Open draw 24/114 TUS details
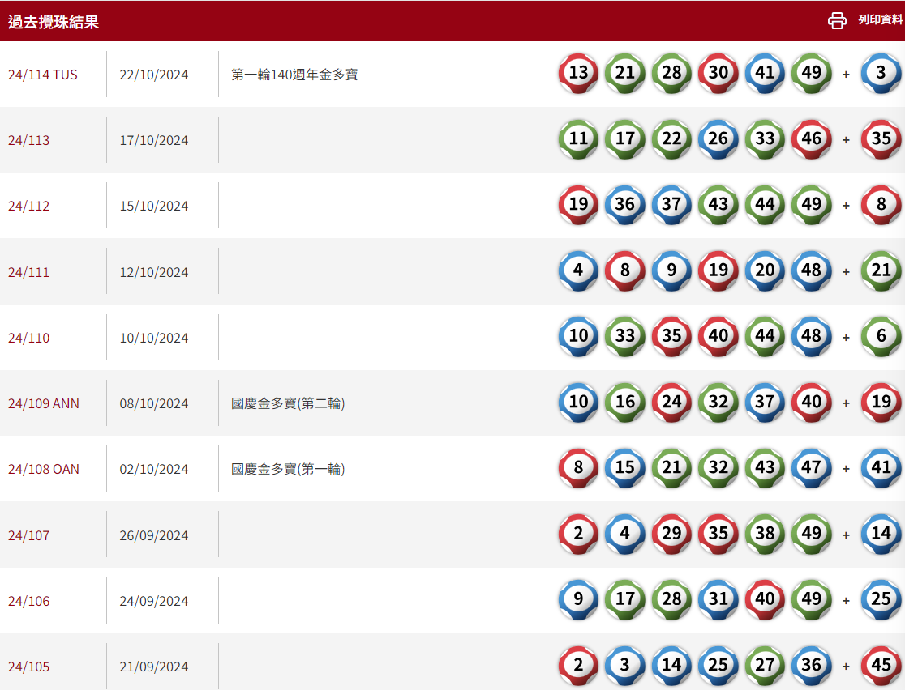The height and width of the screenshot is (690, 905). pyautogui.click(x=43, y=75)
